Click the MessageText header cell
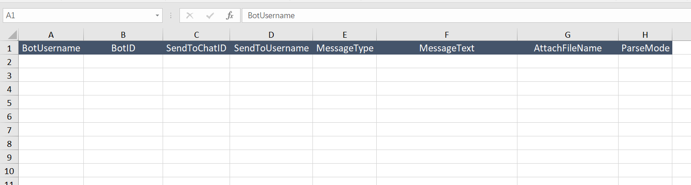Screen dimensions: 691x185 pyautogui.click(x=446, y=48)
